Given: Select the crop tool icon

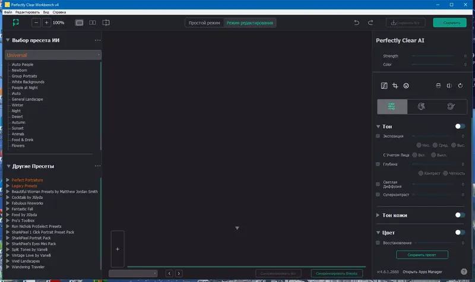Looking at the screenshot, I should 395,85.
